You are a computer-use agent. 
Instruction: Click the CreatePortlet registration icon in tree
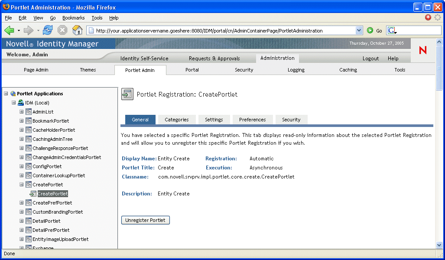33,194
